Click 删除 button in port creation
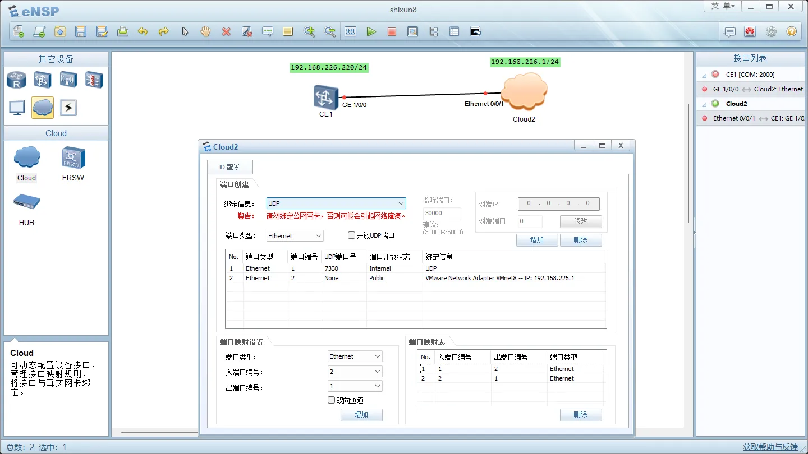This screenshot has height=454, width=808. (581, 240)
